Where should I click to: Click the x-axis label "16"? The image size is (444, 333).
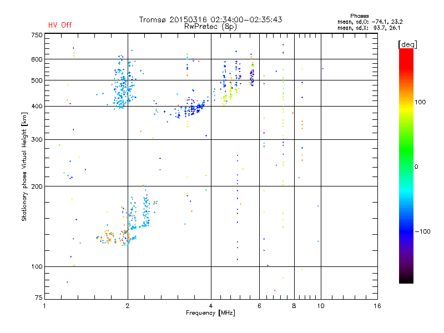coord(377,306)
